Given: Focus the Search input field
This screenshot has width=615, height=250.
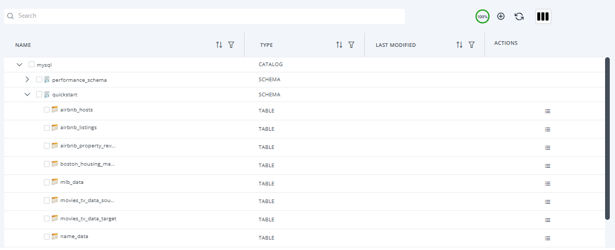Looking at the screenshot, I should 204,16.
